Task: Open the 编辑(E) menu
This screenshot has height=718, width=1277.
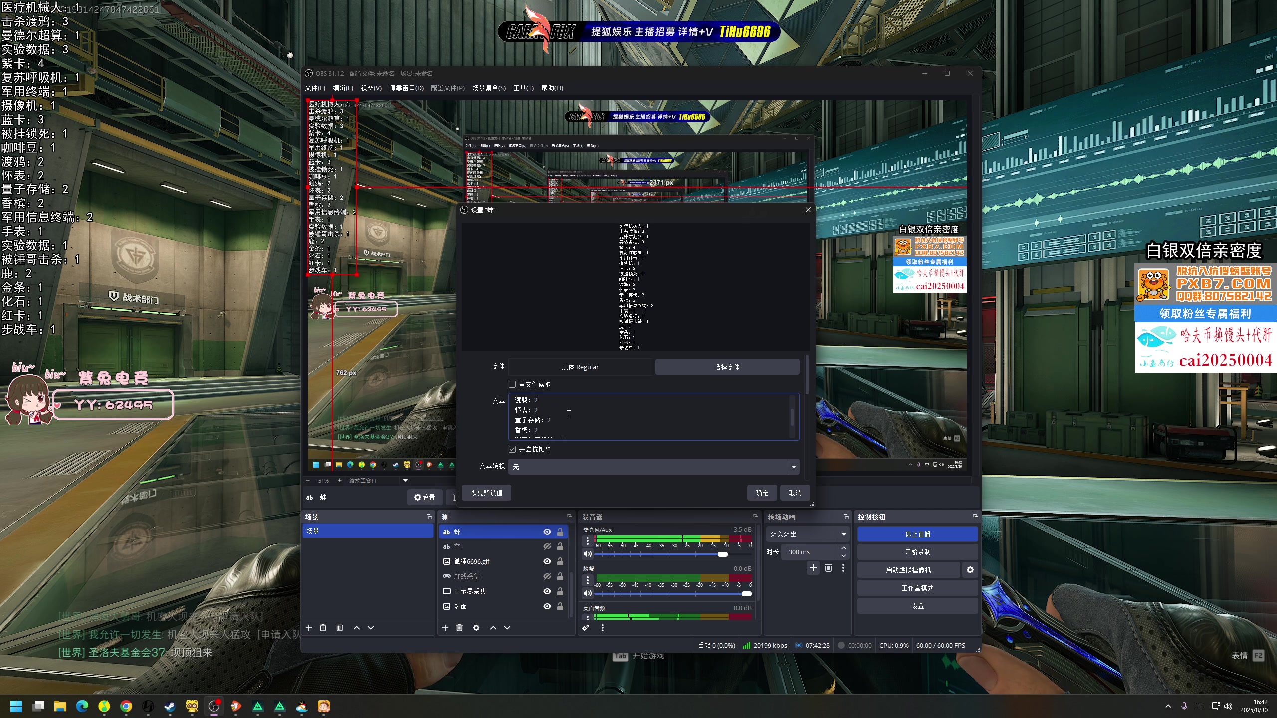Action: 343,88
